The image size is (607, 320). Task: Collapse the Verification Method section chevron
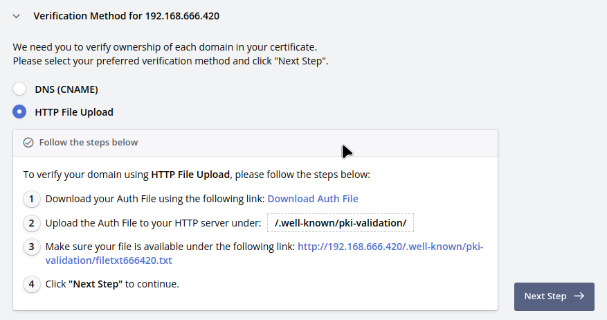[x=17, y=15]
